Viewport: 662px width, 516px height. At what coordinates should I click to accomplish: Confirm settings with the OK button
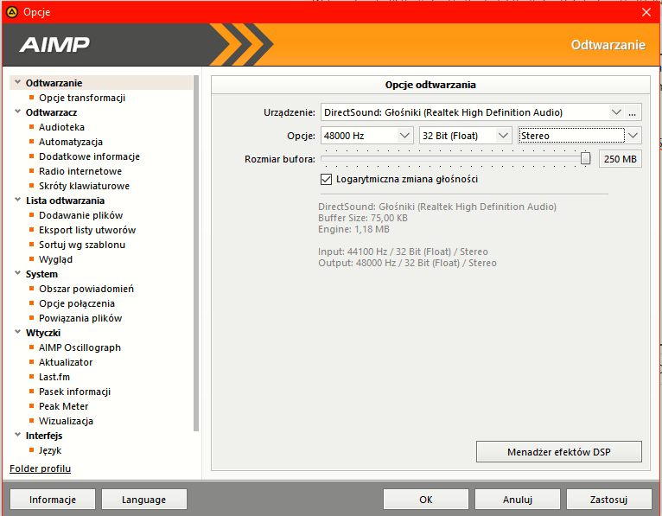point(425,500)
